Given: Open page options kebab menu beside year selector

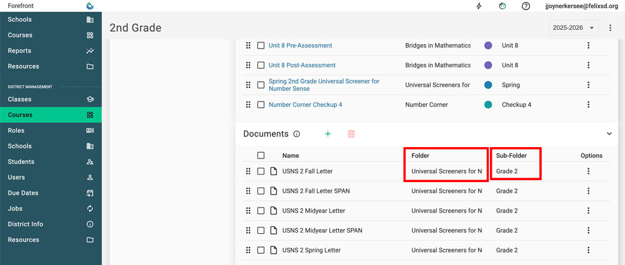Looking at the screenshot, I should coord(610,27).
